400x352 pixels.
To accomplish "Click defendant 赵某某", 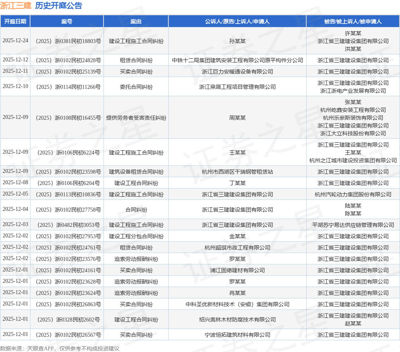I will [353, 323].
